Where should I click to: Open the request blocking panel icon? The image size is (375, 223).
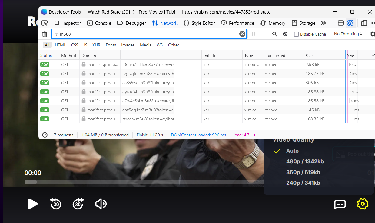point(285,34)
